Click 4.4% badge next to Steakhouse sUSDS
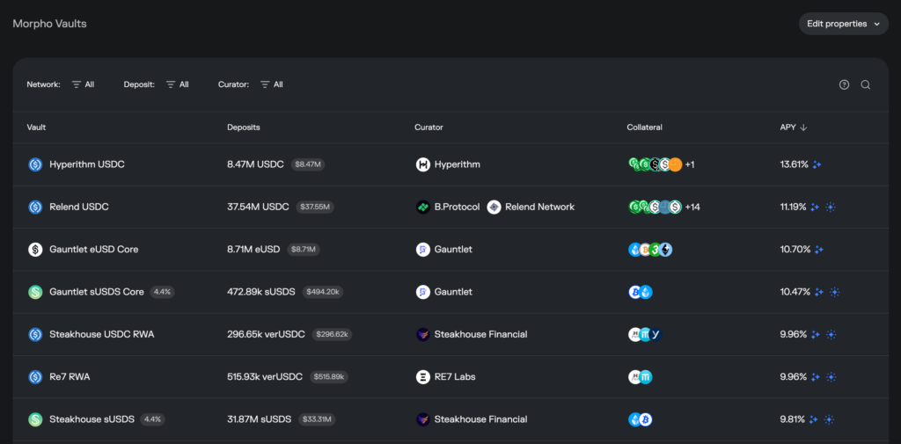Viewport: 901px width, 444px height. (153, 419)
